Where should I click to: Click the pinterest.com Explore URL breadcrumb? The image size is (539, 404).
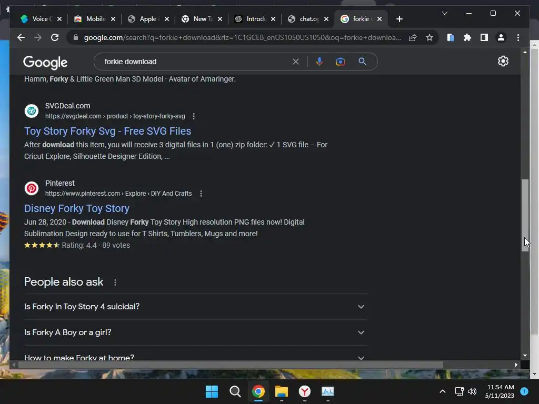(118, 194)
